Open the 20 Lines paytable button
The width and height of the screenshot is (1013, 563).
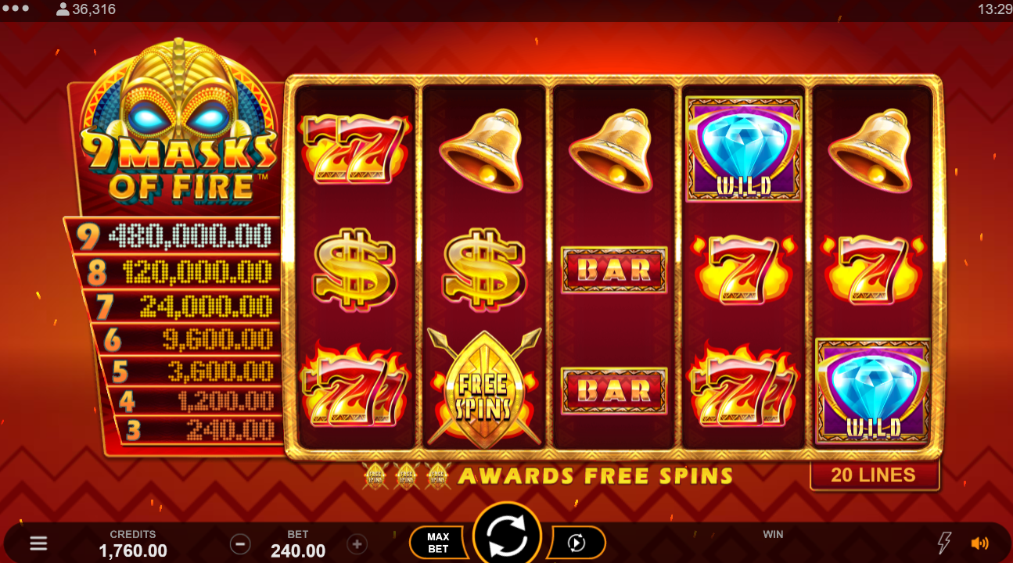[874, 475]
